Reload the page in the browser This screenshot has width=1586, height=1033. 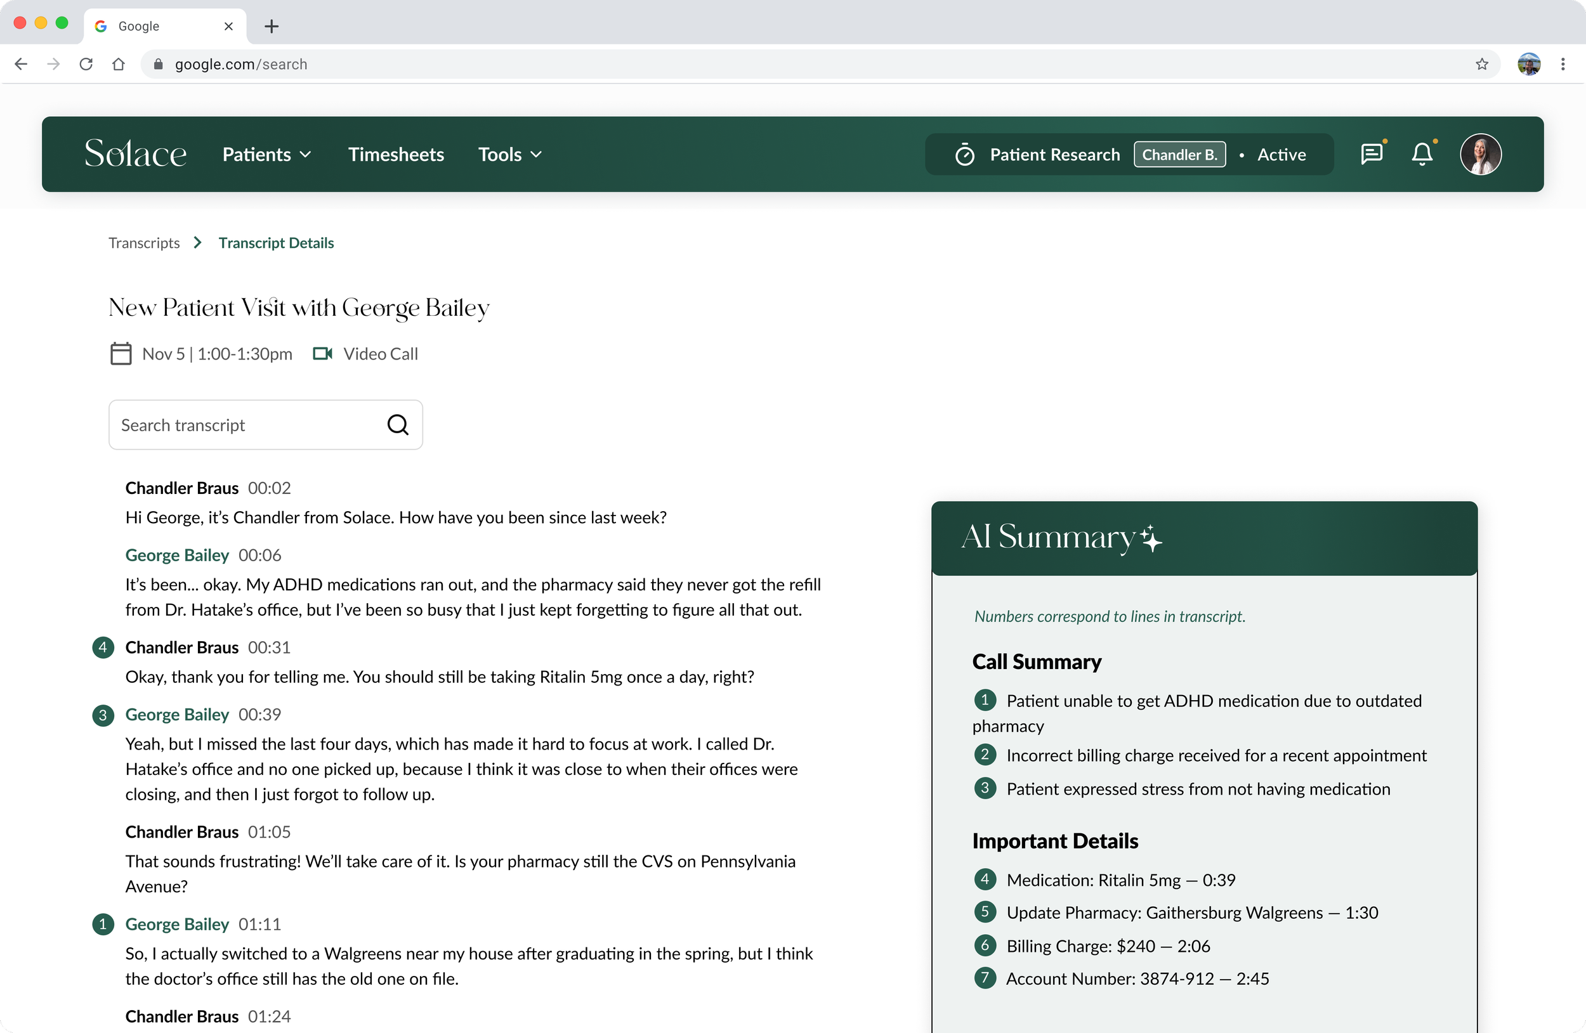[86, 64]
